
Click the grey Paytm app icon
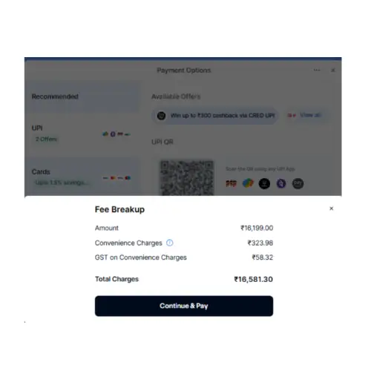pos(298,183)
